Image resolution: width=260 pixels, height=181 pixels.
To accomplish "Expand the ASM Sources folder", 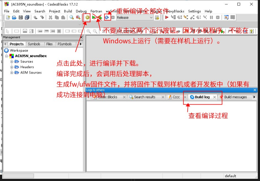I will [x=12, y=73].
